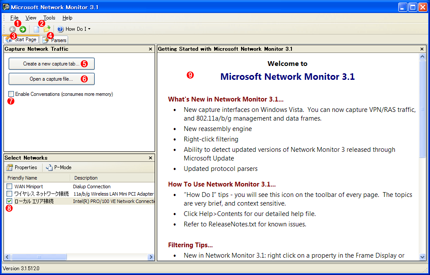Switch to the Start Page tab
The width and height of the screenshot is (430, 275).
[21, 39]
